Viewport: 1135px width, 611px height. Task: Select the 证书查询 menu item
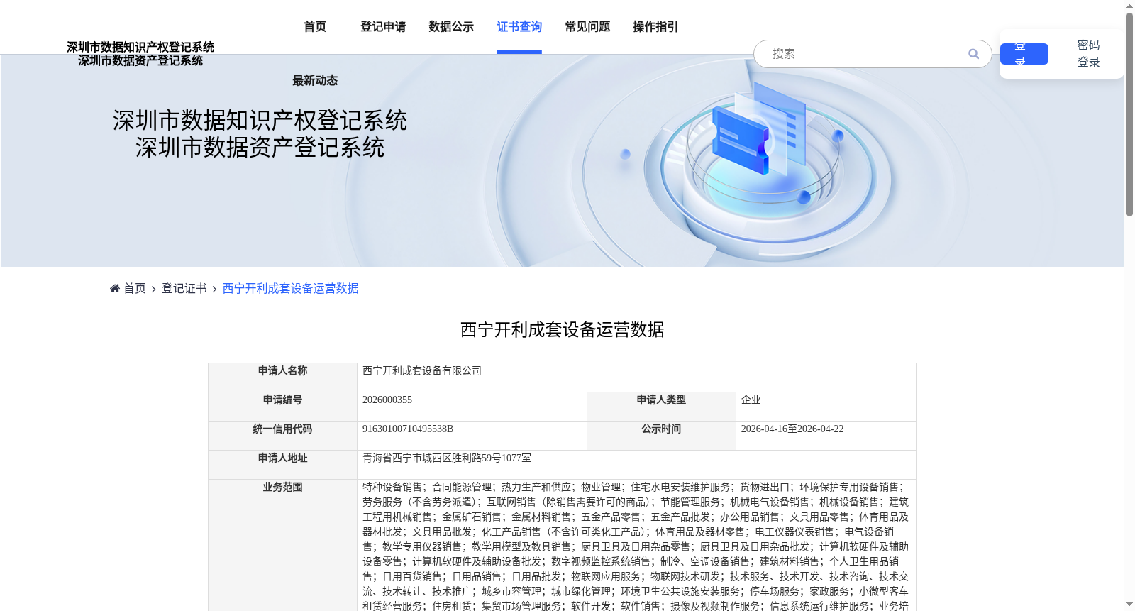tap(519, 27)
